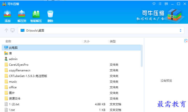
Task: Open the feedback chat bubble icon
Action: 166,4
